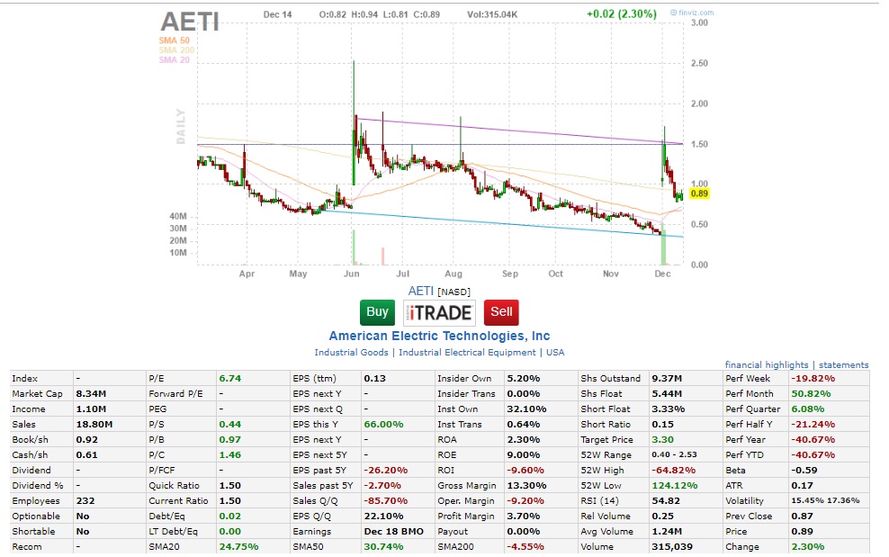Open American Electric Technologies, Inc link

pos(439,336)
